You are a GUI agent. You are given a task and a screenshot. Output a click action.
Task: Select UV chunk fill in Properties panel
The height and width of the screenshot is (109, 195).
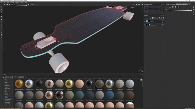[178, 7]
